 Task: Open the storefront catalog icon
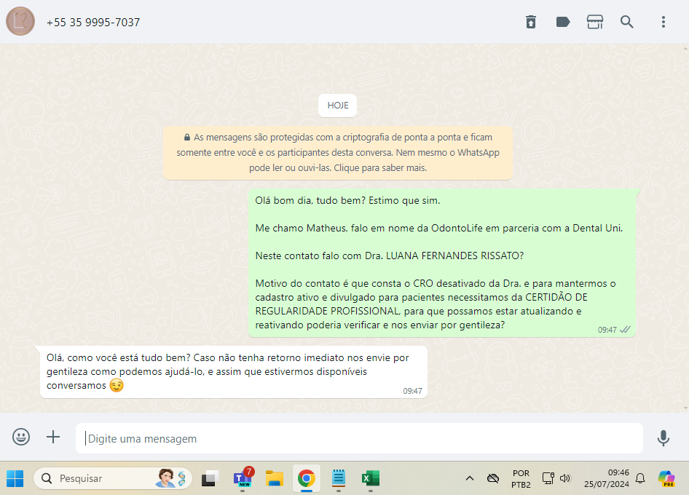(595, 22)
